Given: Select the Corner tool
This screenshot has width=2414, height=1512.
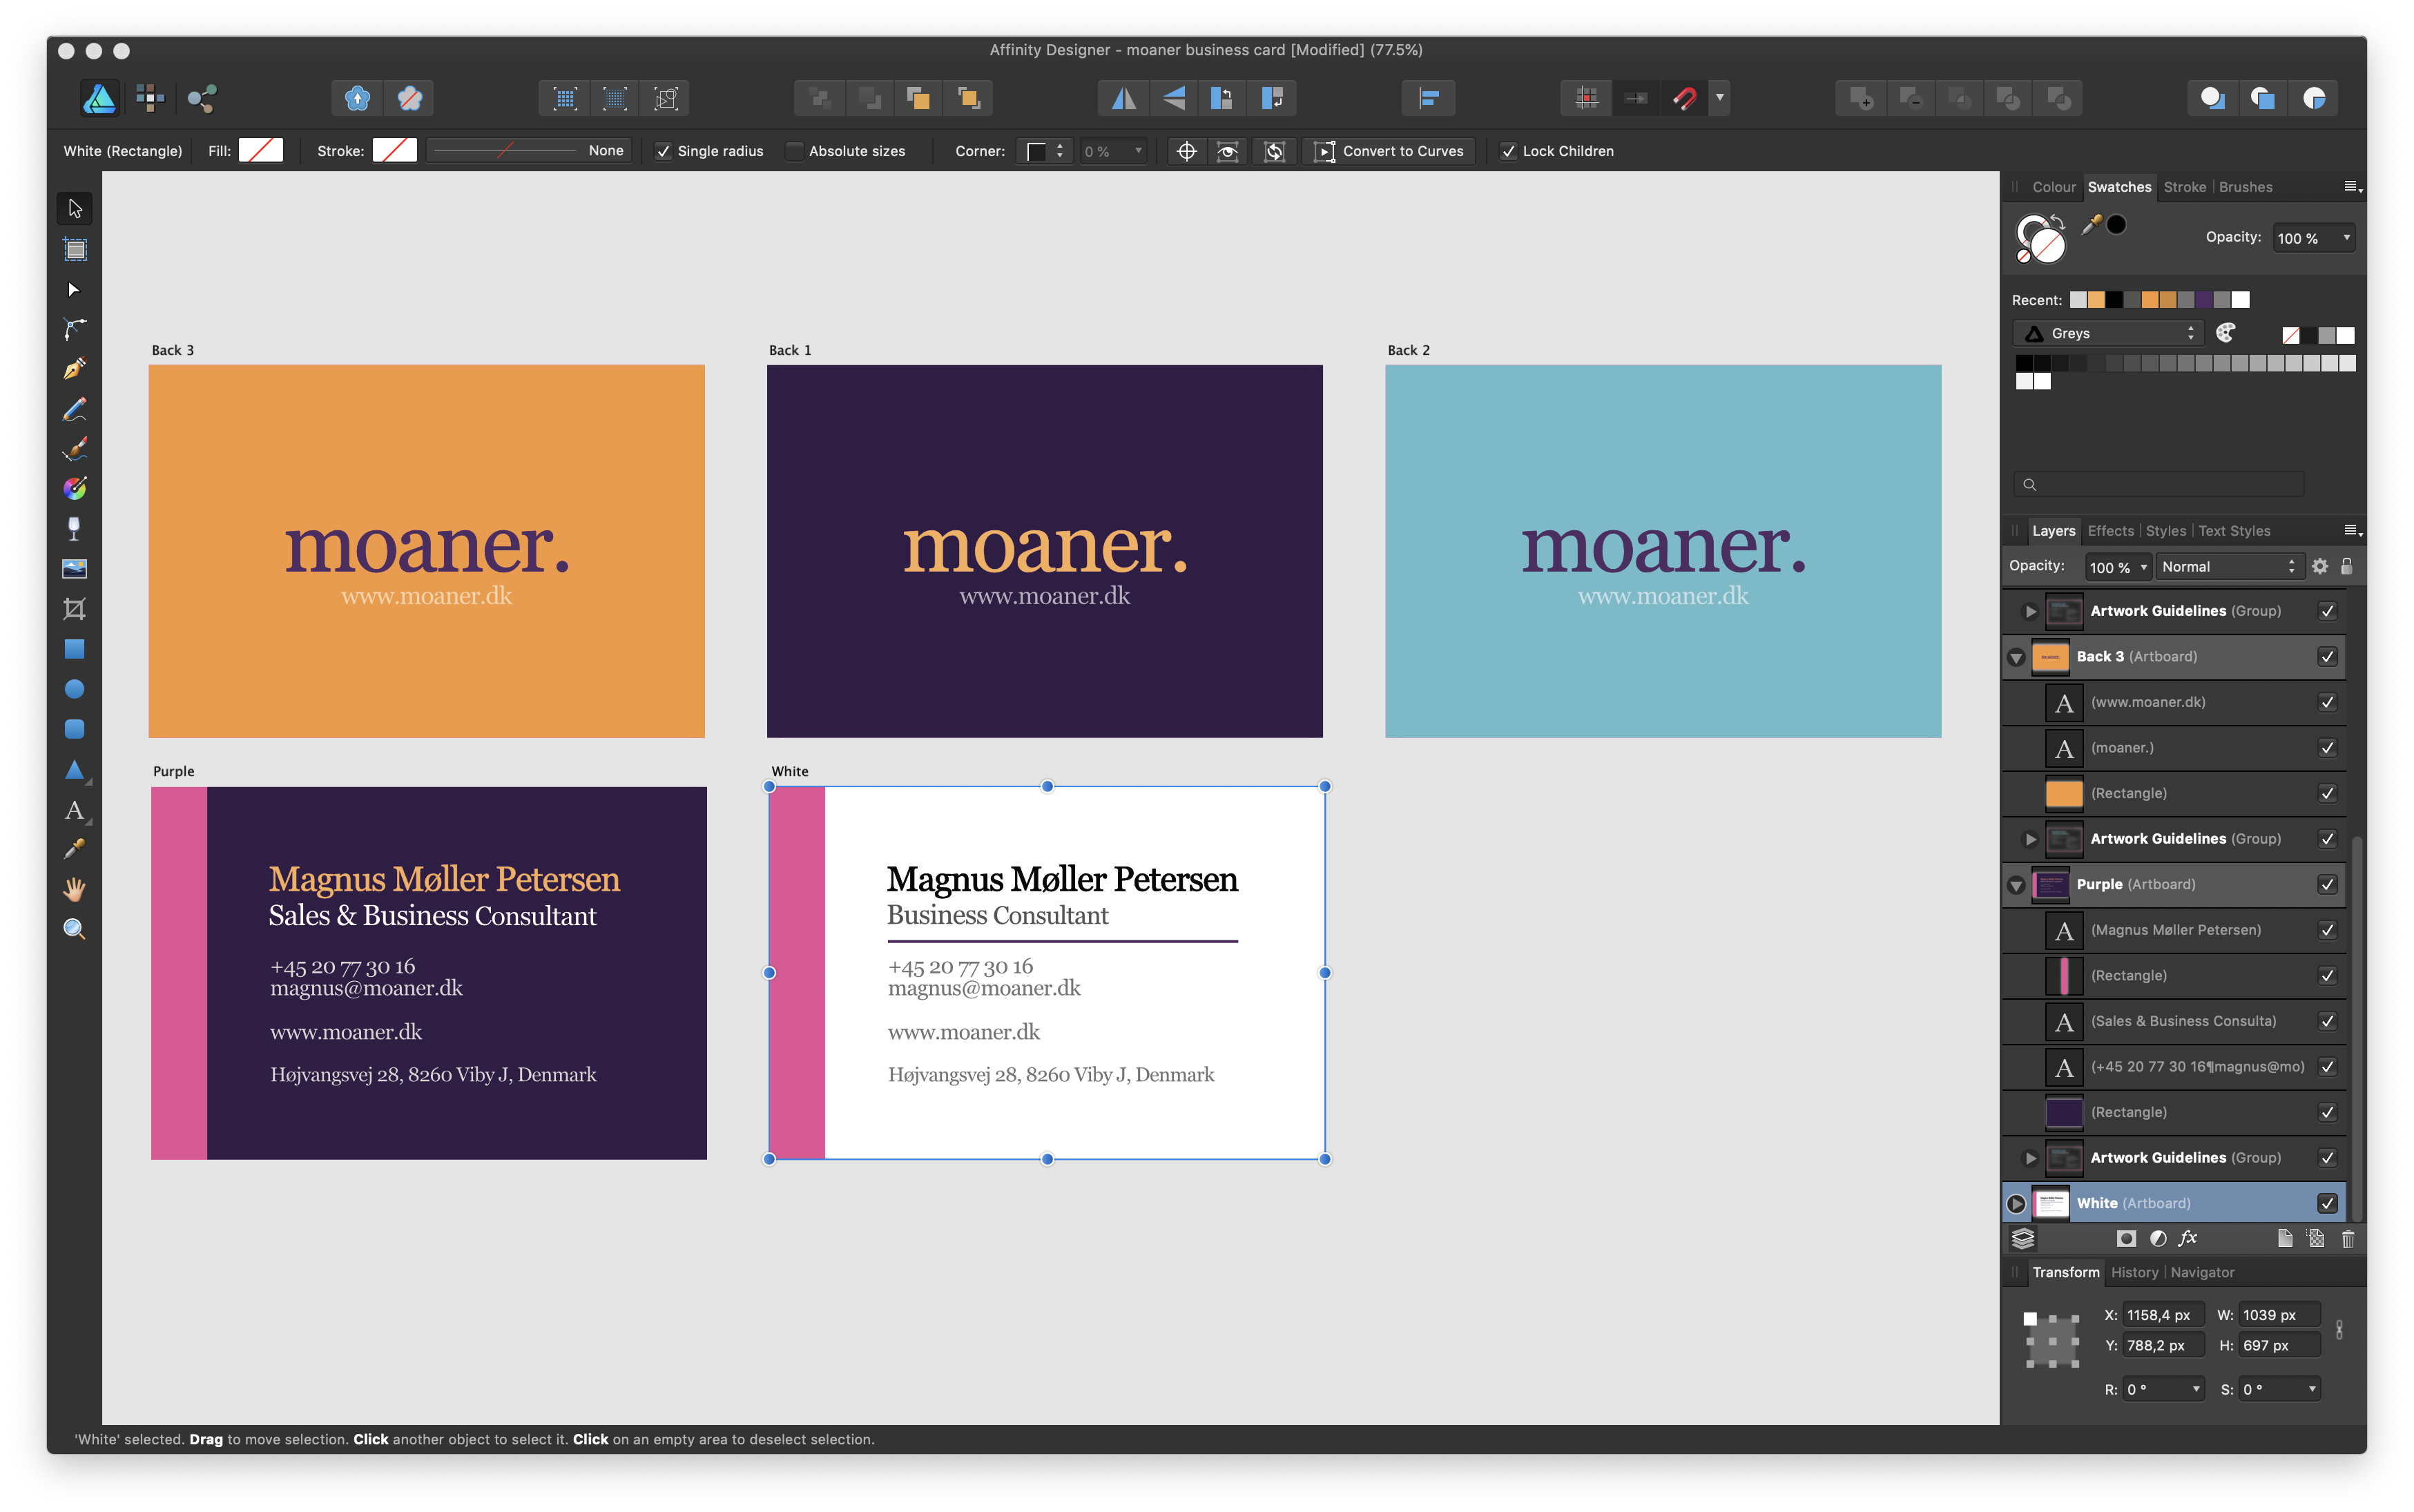Looking at the screenshot, I should pyautogui.click(x=74, y=329).
